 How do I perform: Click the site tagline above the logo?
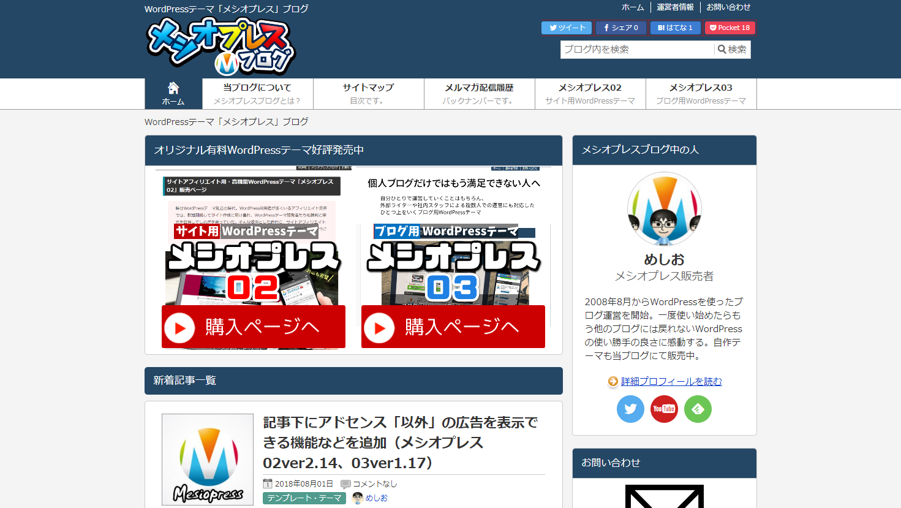coord(227,9)
